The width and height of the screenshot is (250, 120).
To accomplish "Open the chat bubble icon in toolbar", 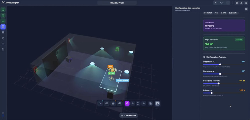I will [157, 103].
